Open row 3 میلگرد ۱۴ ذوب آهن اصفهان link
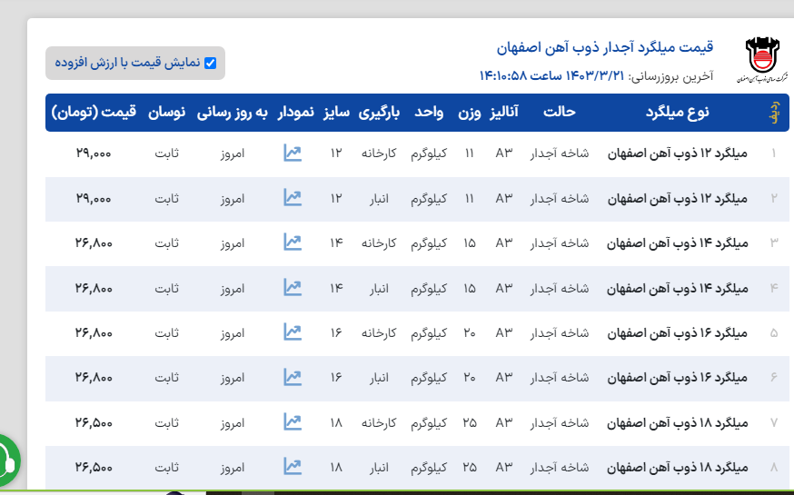 [677, 243]
